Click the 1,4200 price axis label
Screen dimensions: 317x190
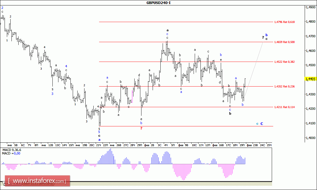tap(310, 108)
